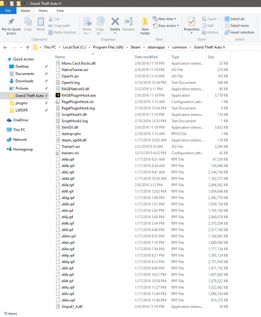
Task: Switch to the Home ribbon tab
Action: (25, 11)
